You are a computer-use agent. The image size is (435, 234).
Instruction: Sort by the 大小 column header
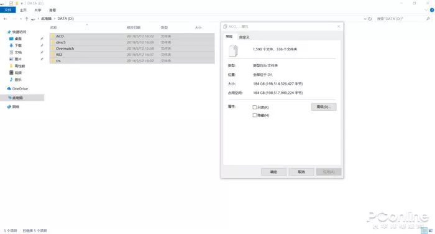click(x=198, y=27)
